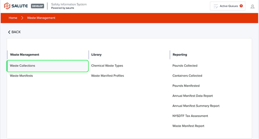259x139 pixels.
Task: Open Waste Manifests
Action: pos(21,76)
